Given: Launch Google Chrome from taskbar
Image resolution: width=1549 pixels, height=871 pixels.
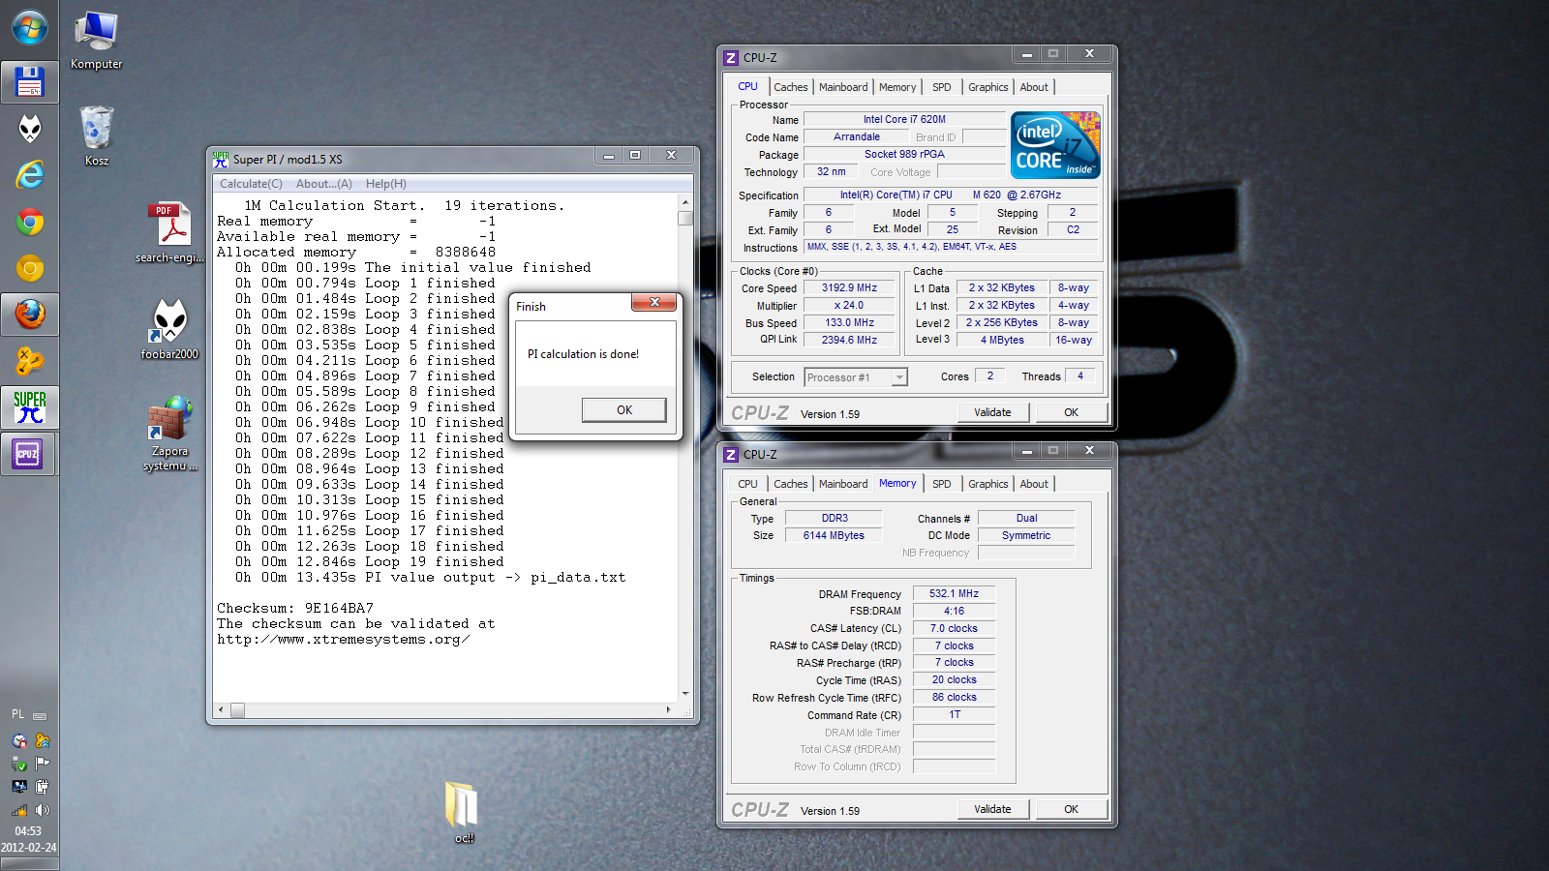Looking at the screenshot, I should pyautogui.click(x=30, y=223).
